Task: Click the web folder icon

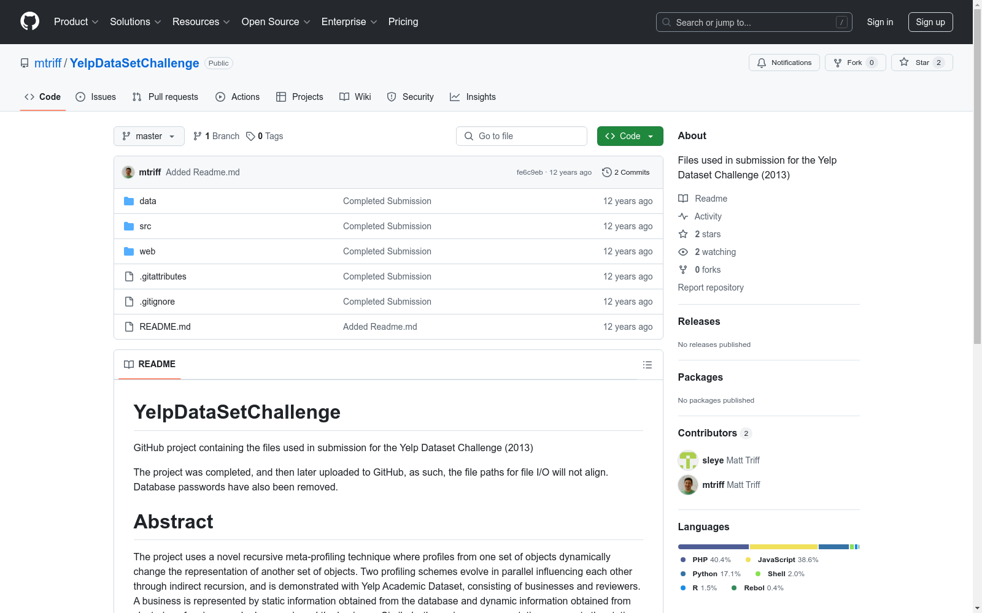Action: [129, 251]
